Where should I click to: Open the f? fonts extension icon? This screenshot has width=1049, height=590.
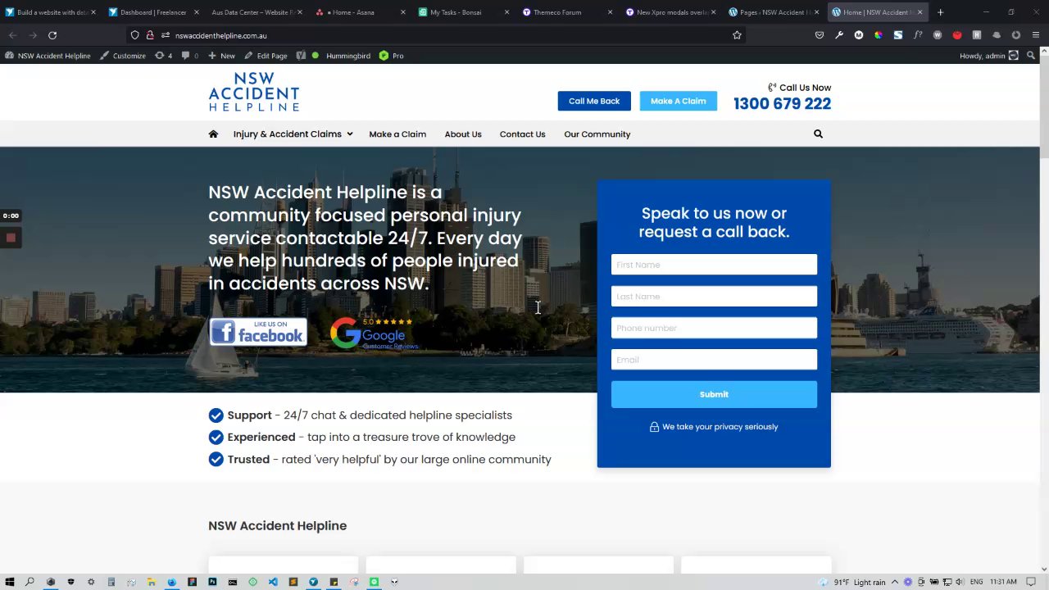918,35
